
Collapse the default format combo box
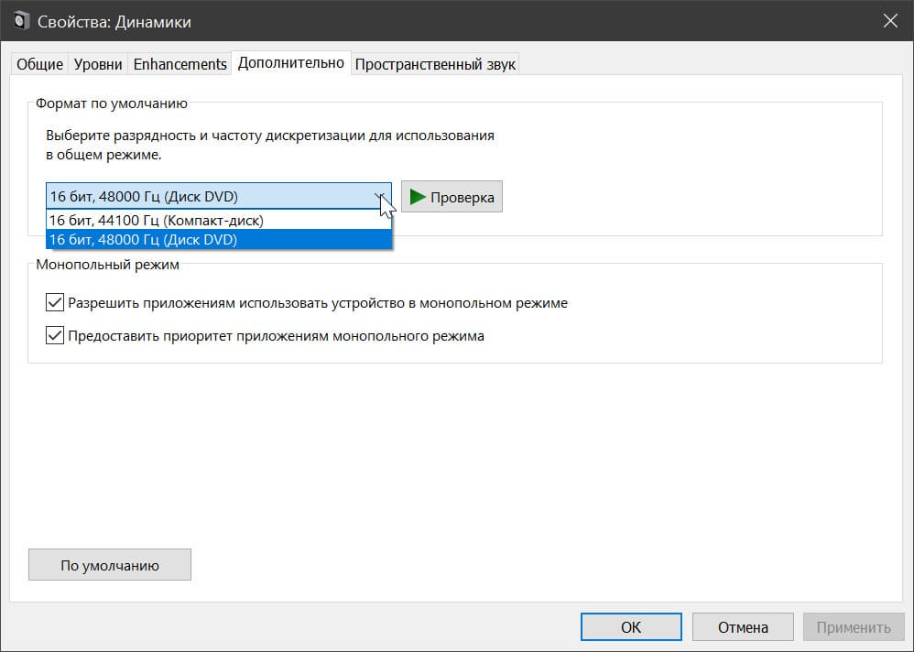click(219, 196)
